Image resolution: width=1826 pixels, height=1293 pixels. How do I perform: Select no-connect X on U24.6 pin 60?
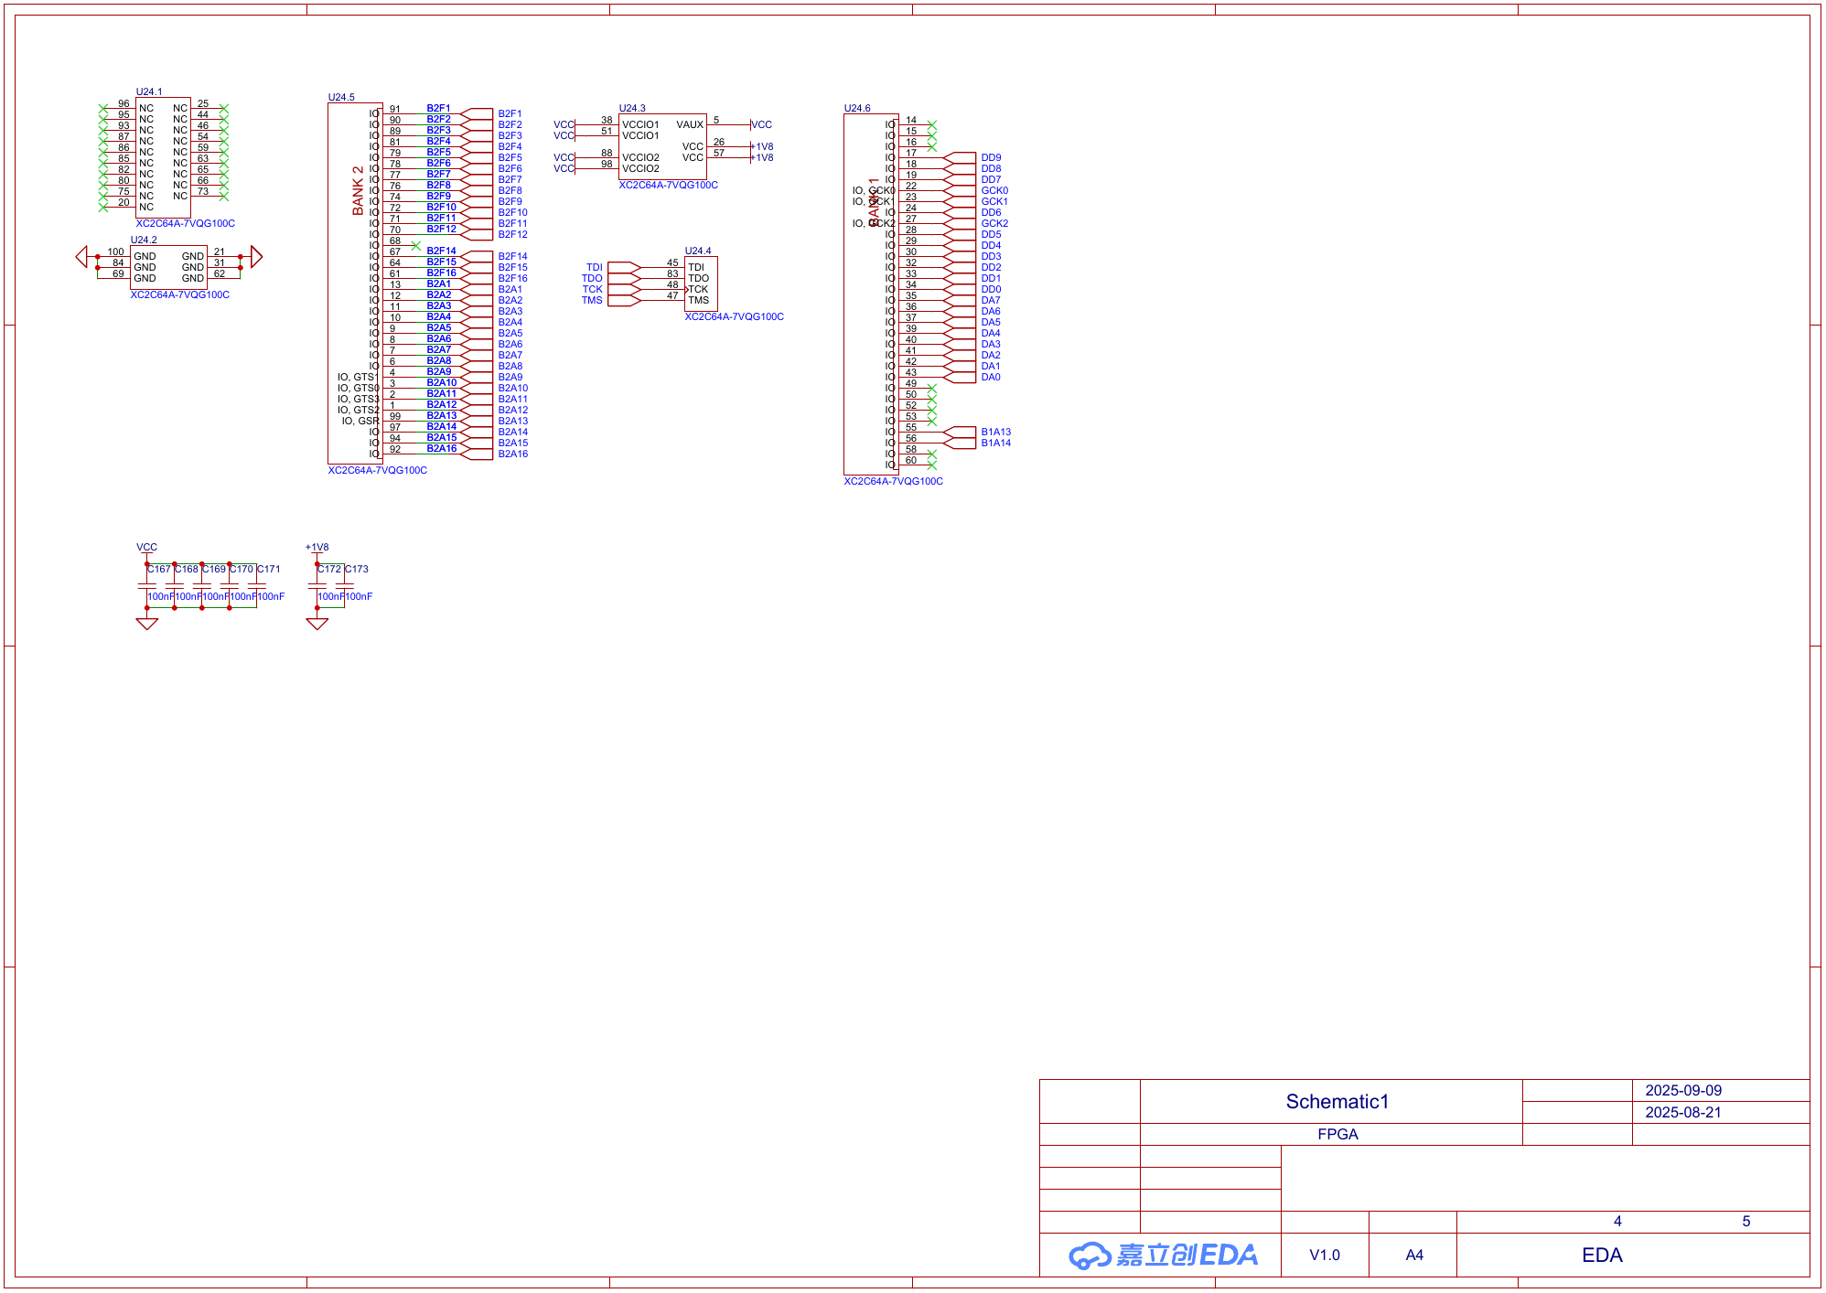[932, 465]
